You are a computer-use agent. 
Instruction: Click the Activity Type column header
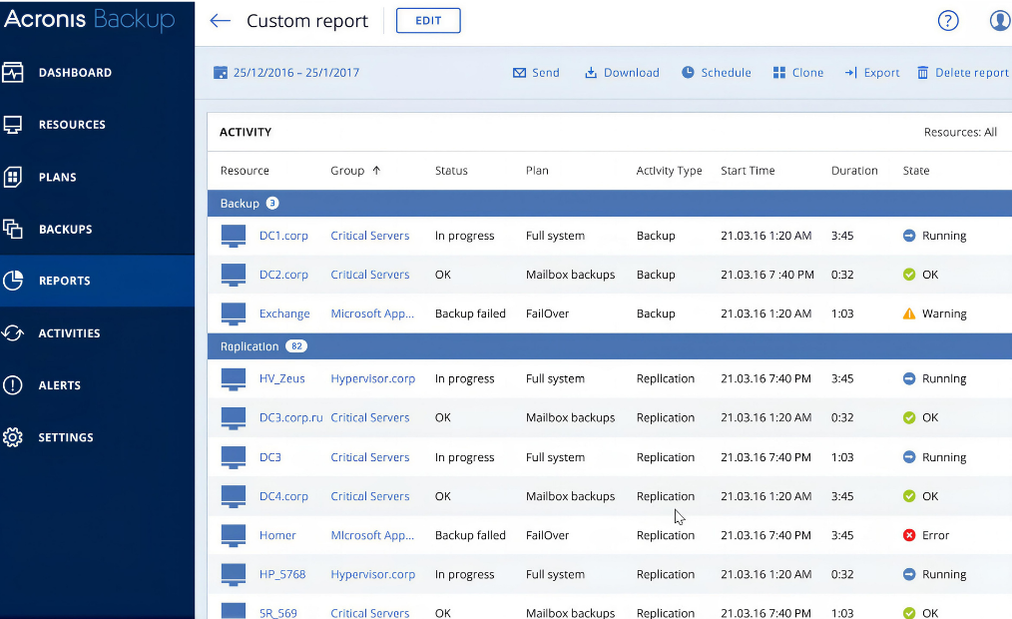[x=669, y=171]
